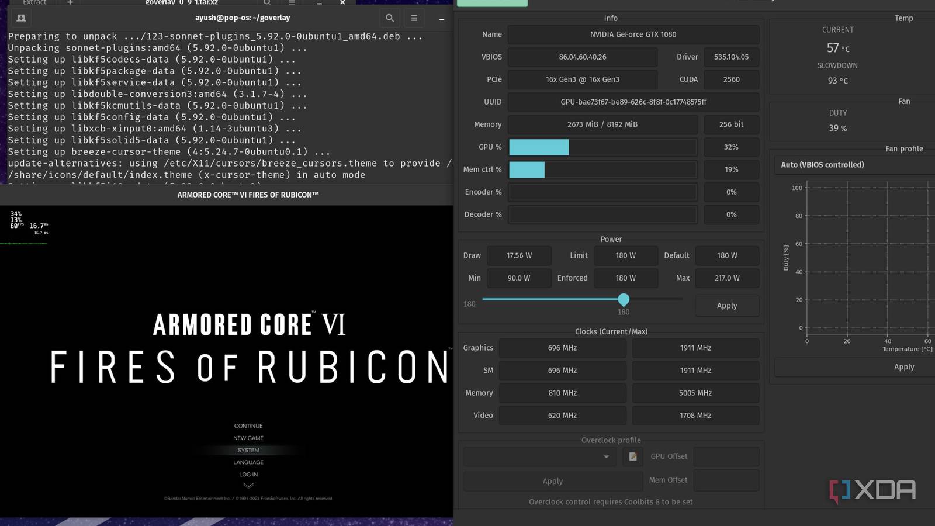Select the 19% memory controller value
The height and width of the screenshot is (526, 935).
(x=731, y=169)
